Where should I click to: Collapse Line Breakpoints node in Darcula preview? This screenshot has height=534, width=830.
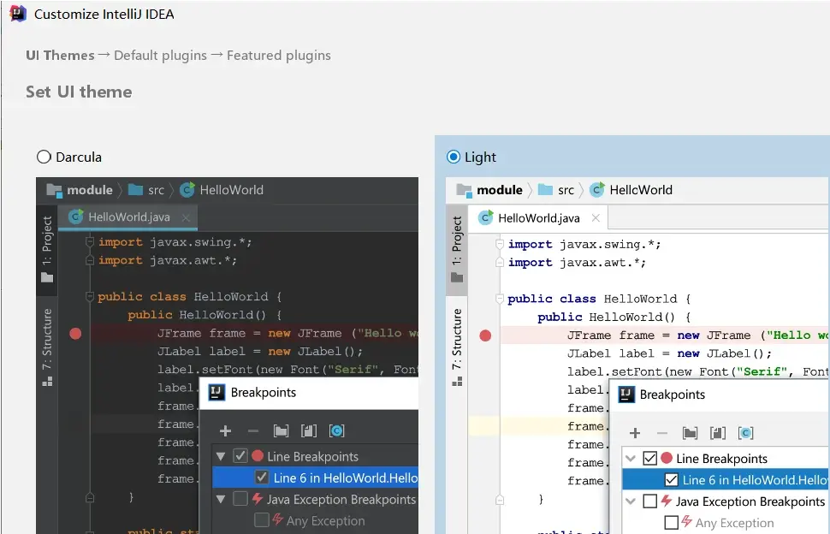(222, 456)
